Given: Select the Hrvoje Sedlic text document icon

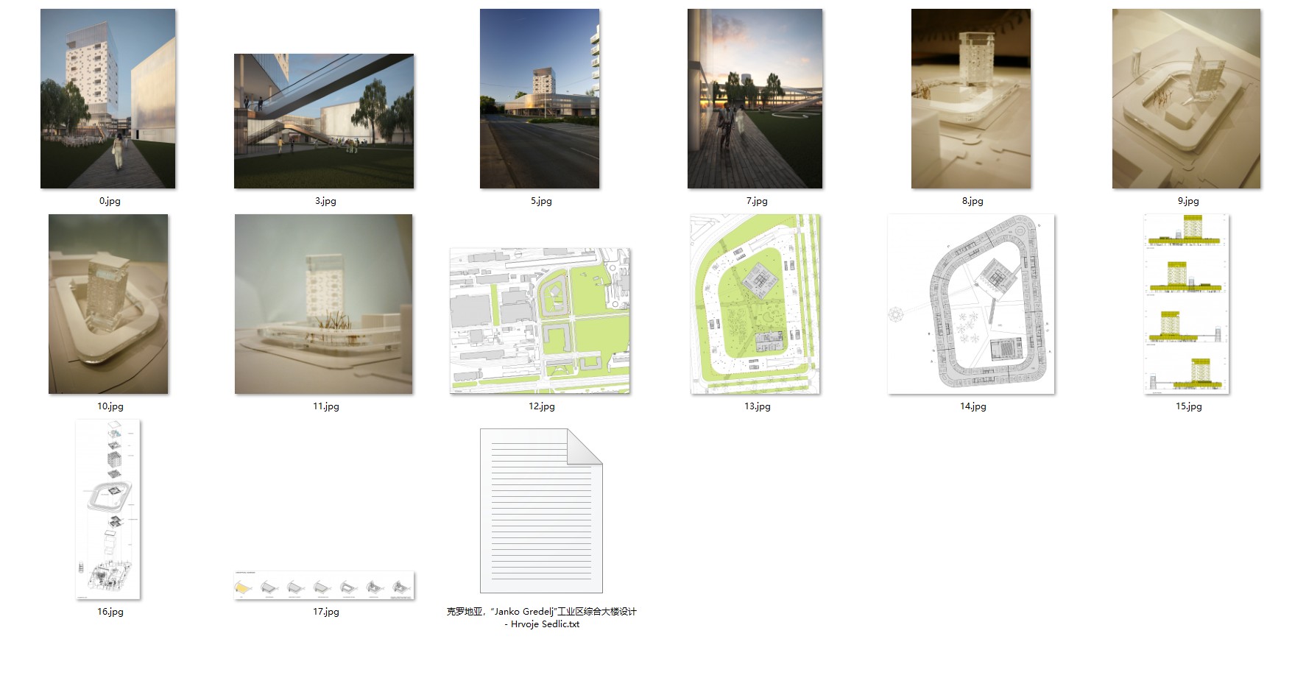Looking at the screenshot, I should [541, 511].
